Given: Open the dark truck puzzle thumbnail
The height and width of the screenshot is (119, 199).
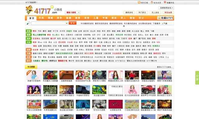Looking at the screenshot, I should click(x=83, y=90).
